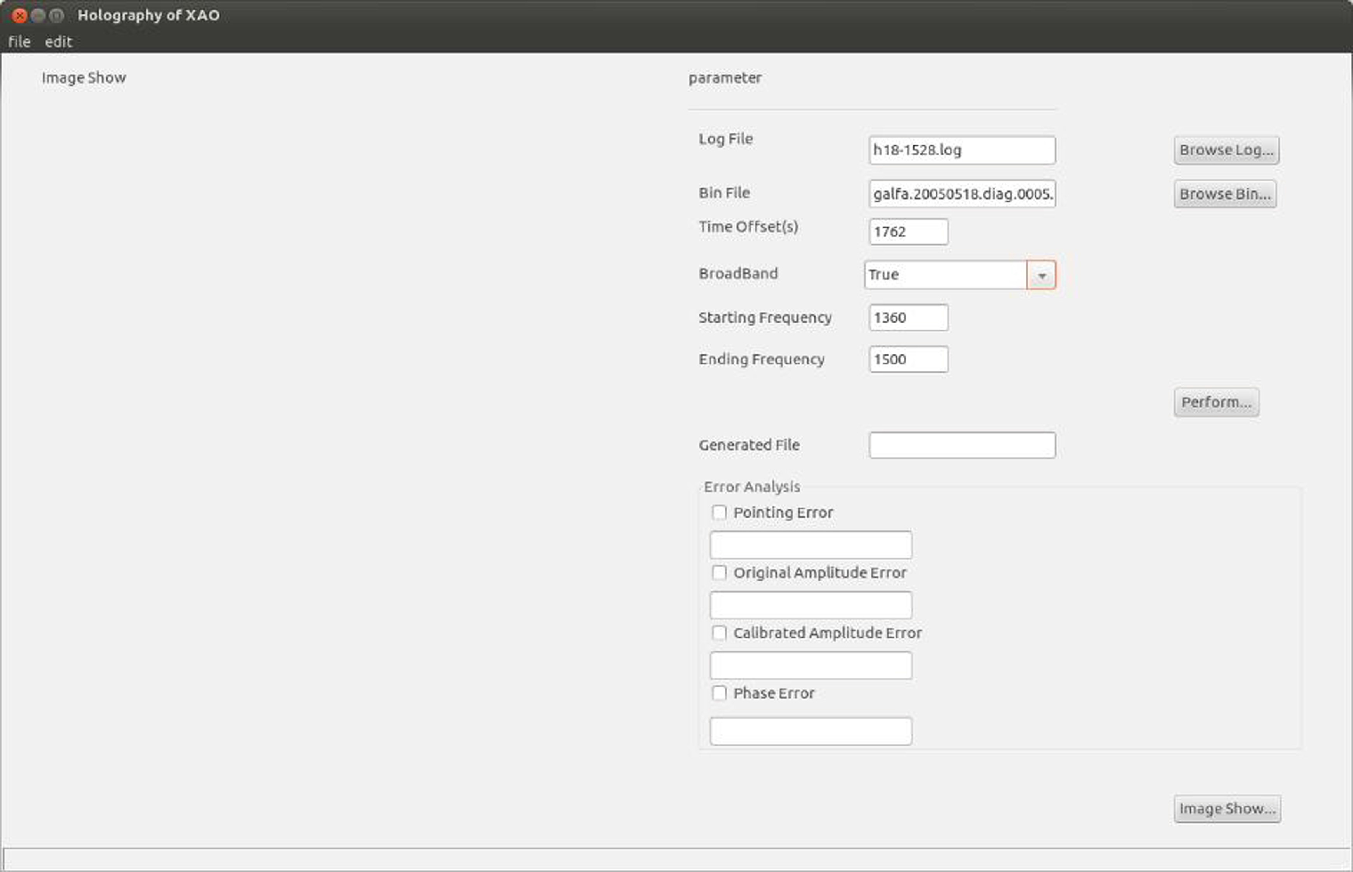1353x872 pixels.
Task: Enable Original Amplitude Error checkbox
Action: (x=719, y=572)
